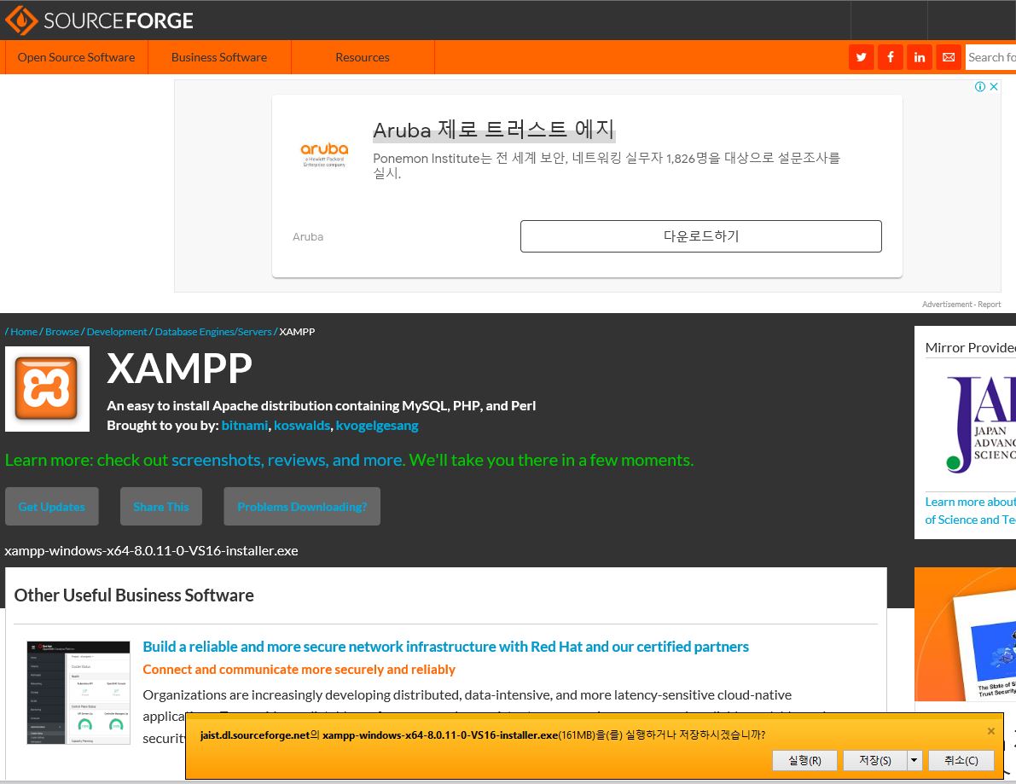
Task: Expand the save options dropdown arrow
Action: [914, 760]
